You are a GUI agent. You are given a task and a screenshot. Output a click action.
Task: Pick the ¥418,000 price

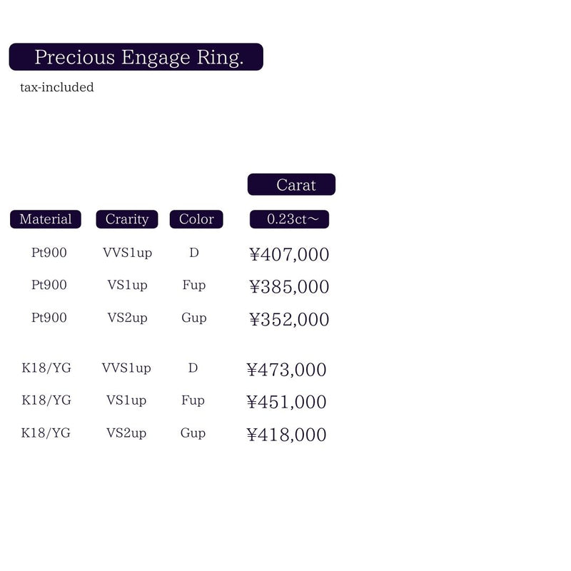(286, 435)
